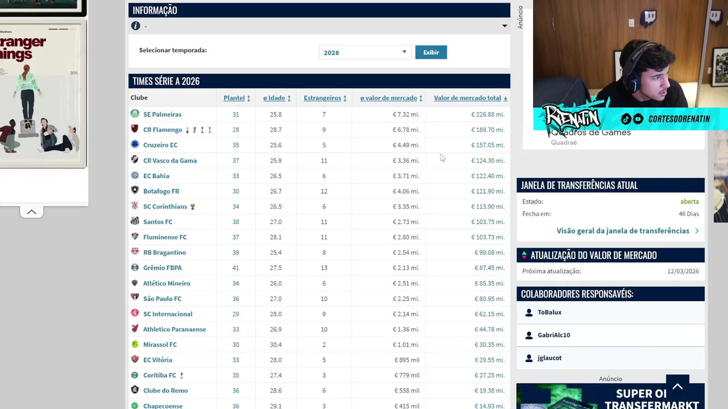Click the trophy icon next to SC Corinthians
Viewport: 728px width, 409px height.
(192, 206)
